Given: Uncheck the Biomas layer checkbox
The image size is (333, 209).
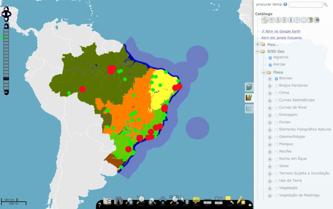Looking at the screenshot, I should tap(276, 79).
